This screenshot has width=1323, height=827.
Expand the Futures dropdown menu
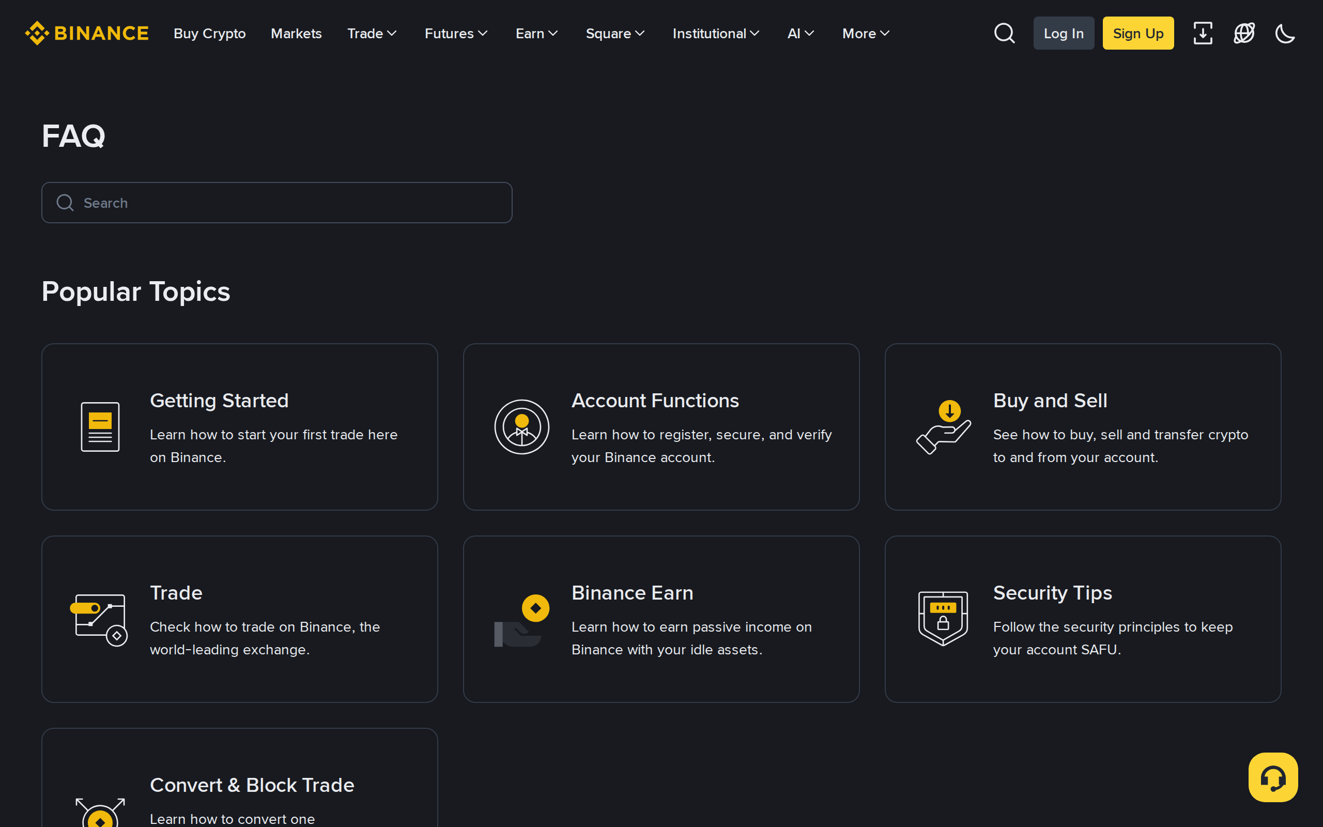click(x=456, y=34)
